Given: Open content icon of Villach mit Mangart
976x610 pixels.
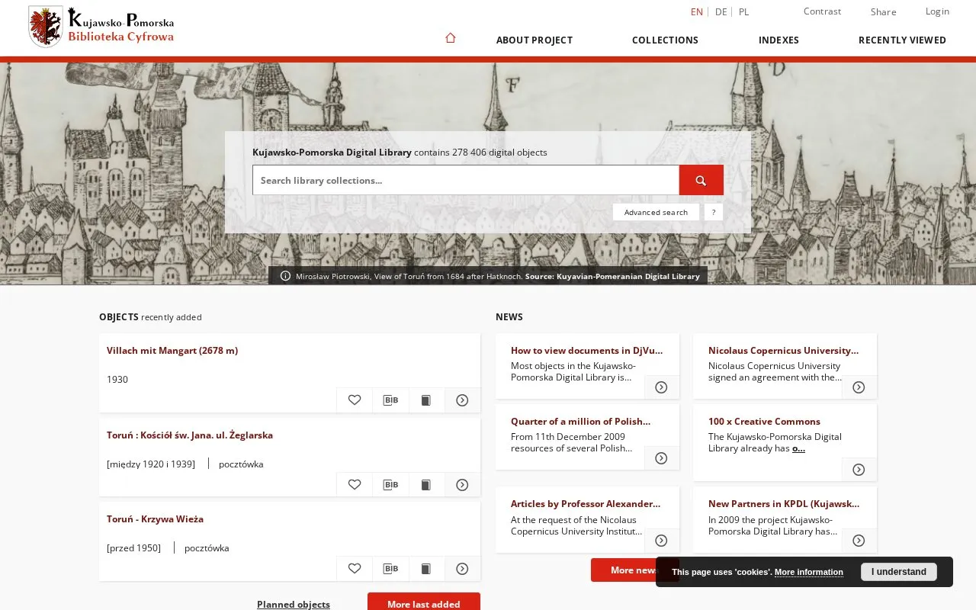Looking at the screenshot, I should [x=426, y=400].
